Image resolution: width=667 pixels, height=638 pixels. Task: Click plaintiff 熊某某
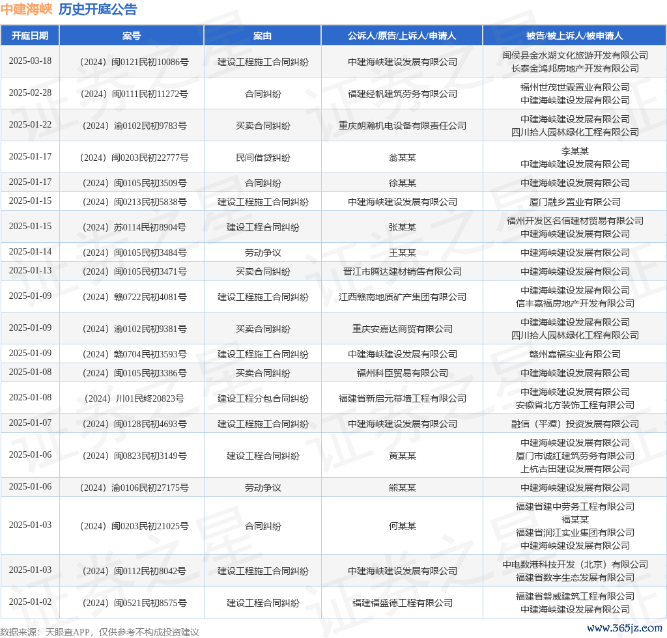pos(403,488)
